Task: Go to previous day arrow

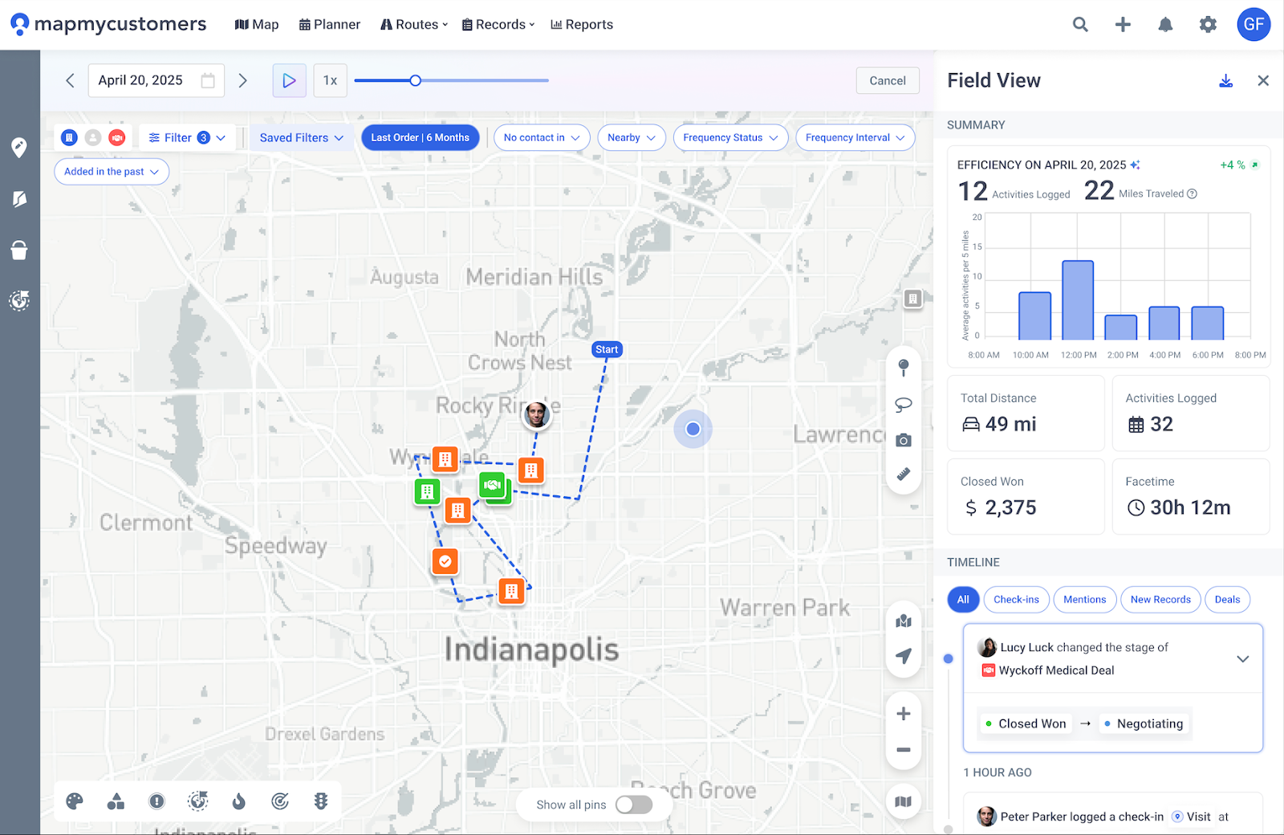Action: pos(70,80)
